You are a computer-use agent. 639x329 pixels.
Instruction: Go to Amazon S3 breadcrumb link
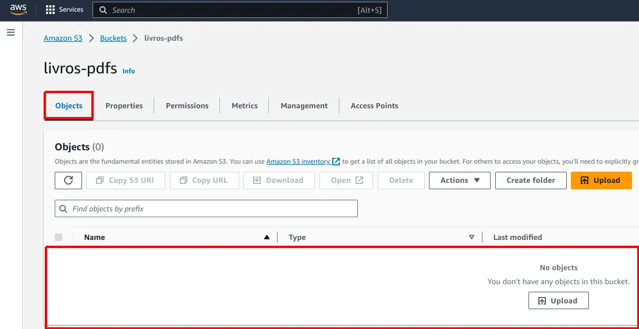(x=63, y=38)
